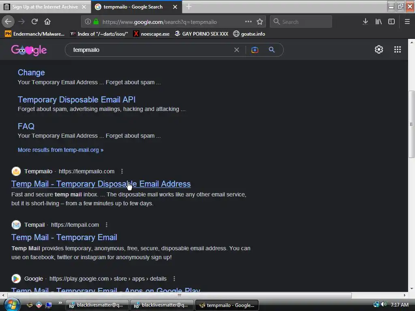415x311 pixels.
Task: Click the green padlock security icon
Action: (96, 22)
